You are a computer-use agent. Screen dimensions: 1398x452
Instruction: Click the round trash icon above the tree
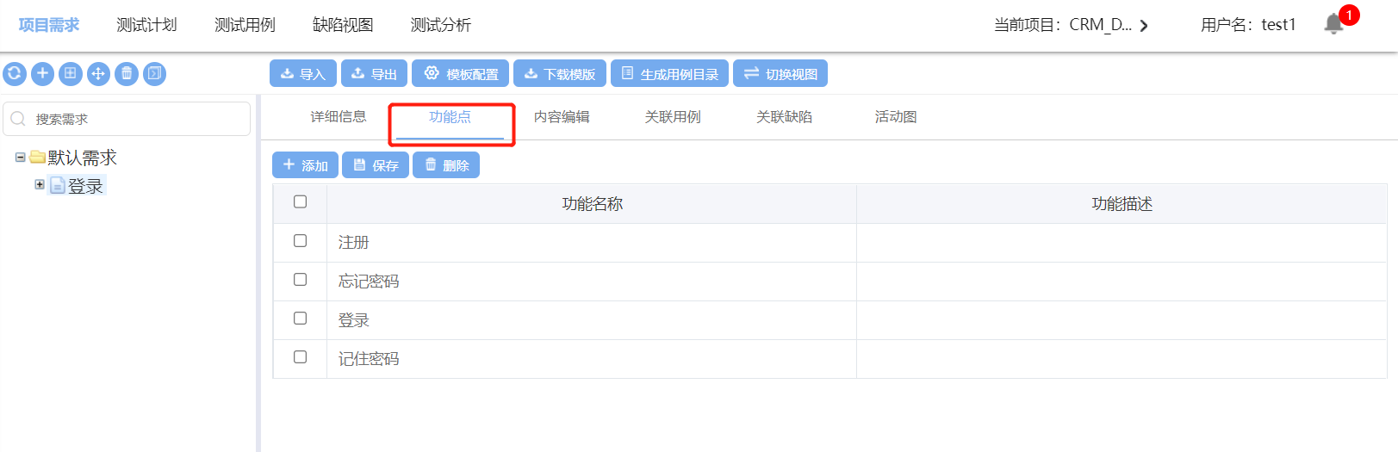click(127, 73)
